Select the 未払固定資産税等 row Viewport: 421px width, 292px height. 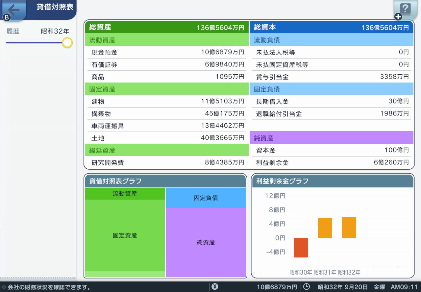pos(331,64)
